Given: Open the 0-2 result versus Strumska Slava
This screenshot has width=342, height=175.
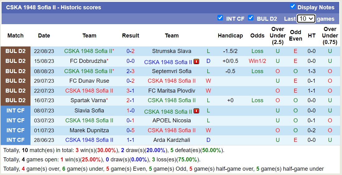Looking at the screenshot, I should point(130,51).
